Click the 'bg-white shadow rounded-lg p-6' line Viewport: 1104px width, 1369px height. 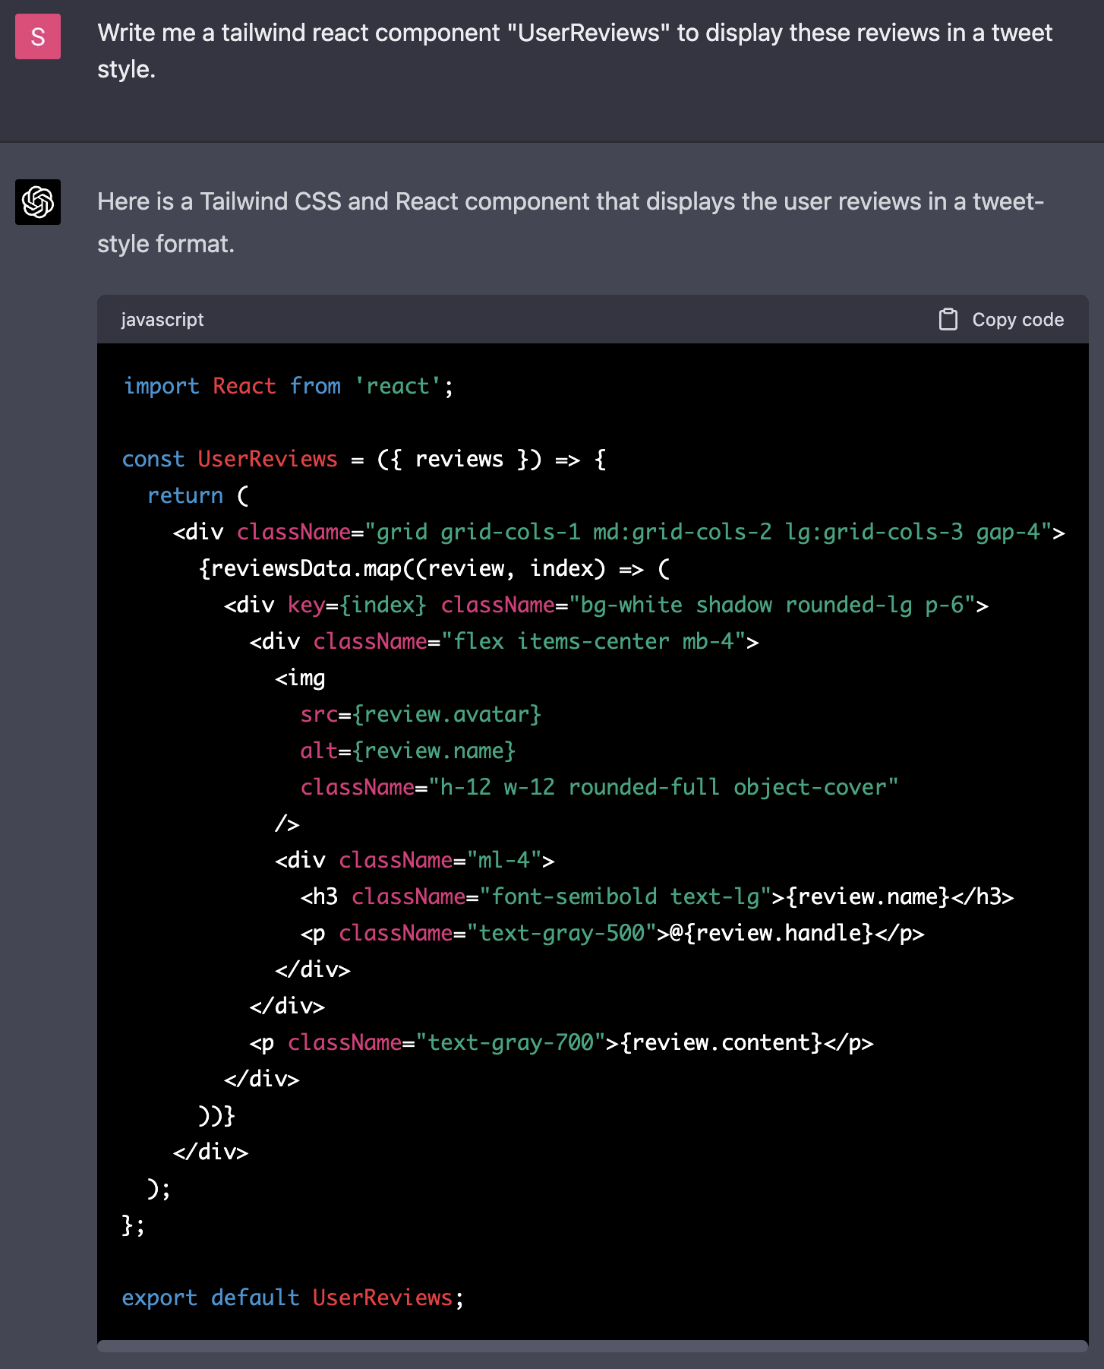[x=606, y=605]
